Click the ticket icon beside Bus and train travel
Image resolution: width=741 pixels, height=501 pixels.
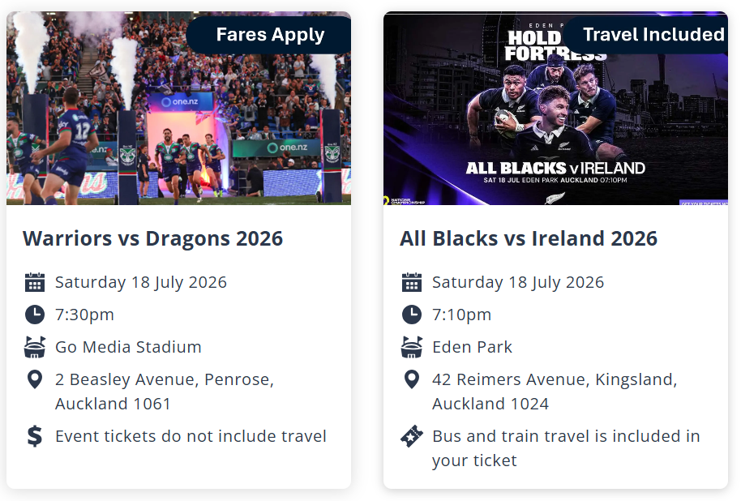pyautogui.click(x=412, y=436)
